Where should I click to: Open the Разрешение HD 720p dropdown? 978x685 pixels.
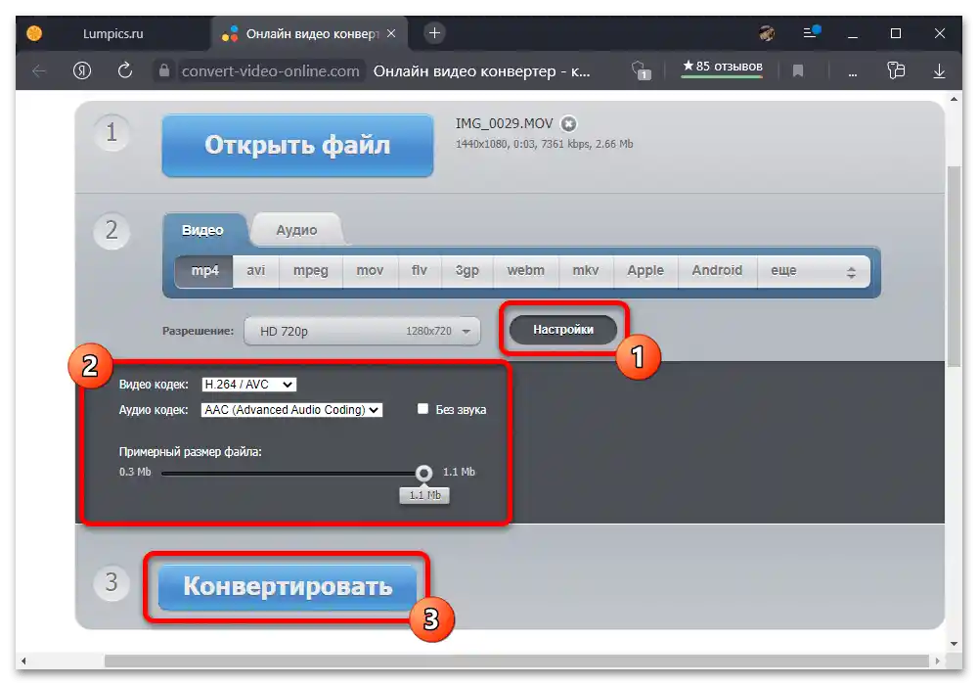tap(363, 331)
